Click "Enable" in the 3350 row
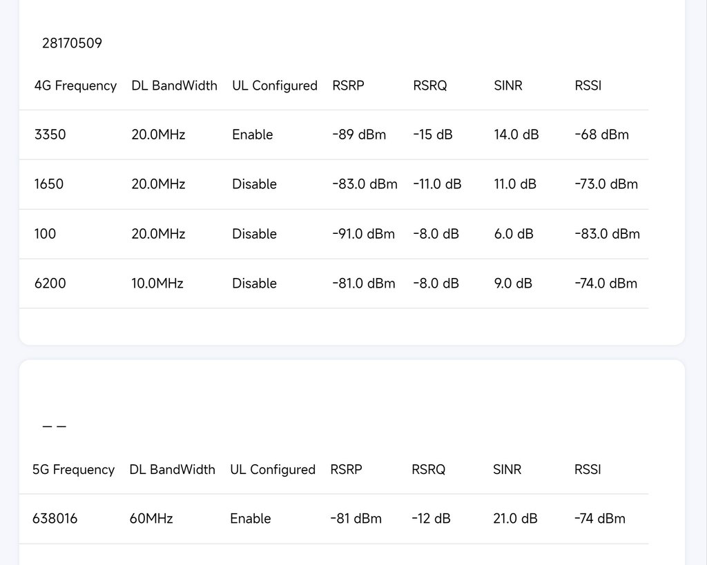 tap(253, 135)
